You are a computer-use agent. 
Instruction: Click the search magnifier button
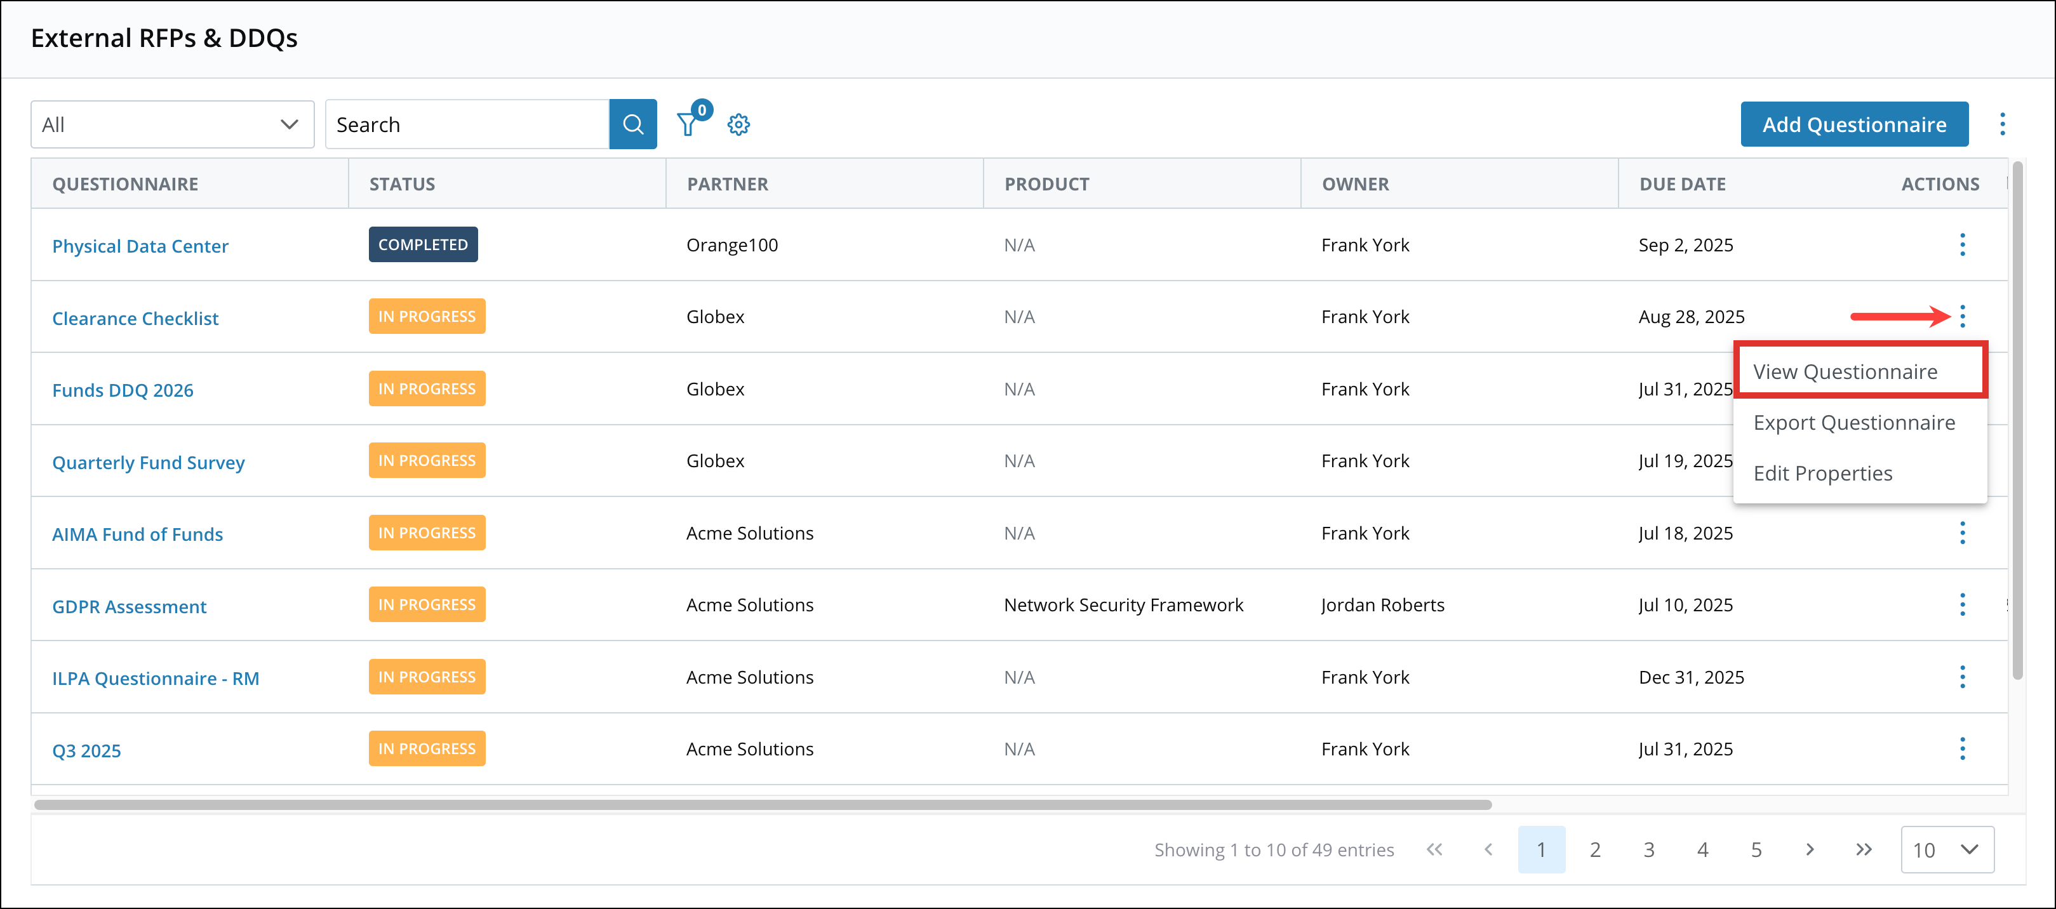click(633, 124)
